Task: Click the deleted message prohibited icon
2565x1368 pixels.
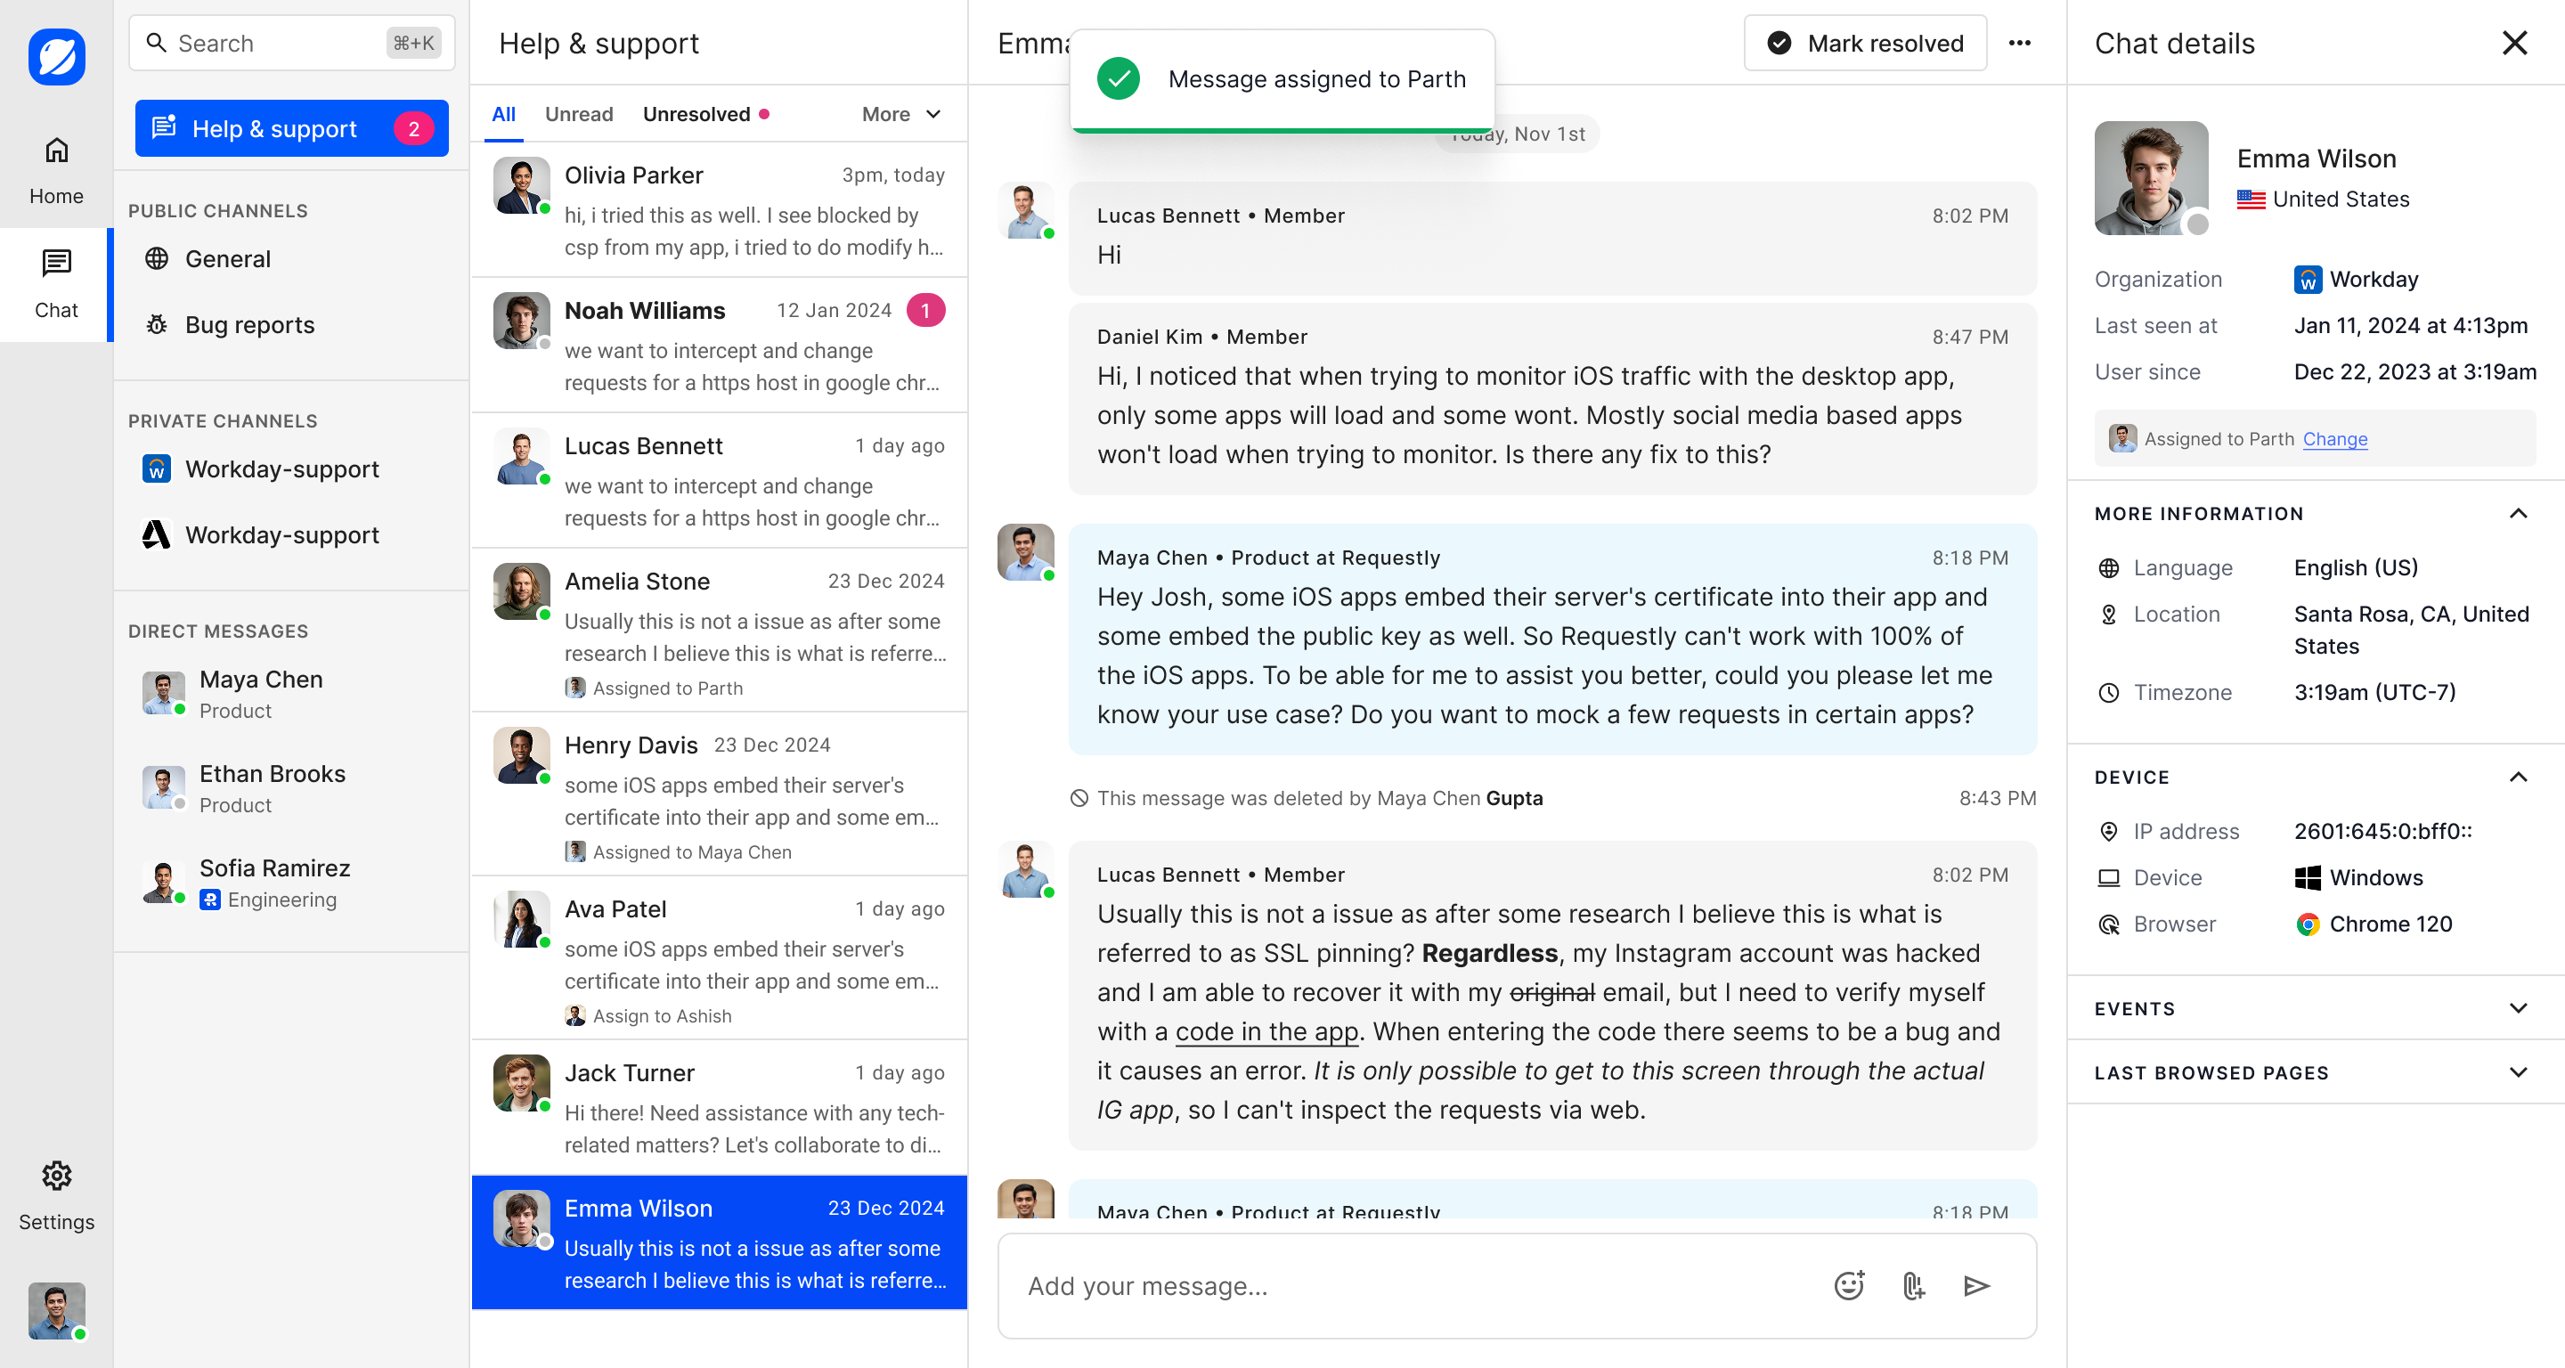Action: 1079,799
